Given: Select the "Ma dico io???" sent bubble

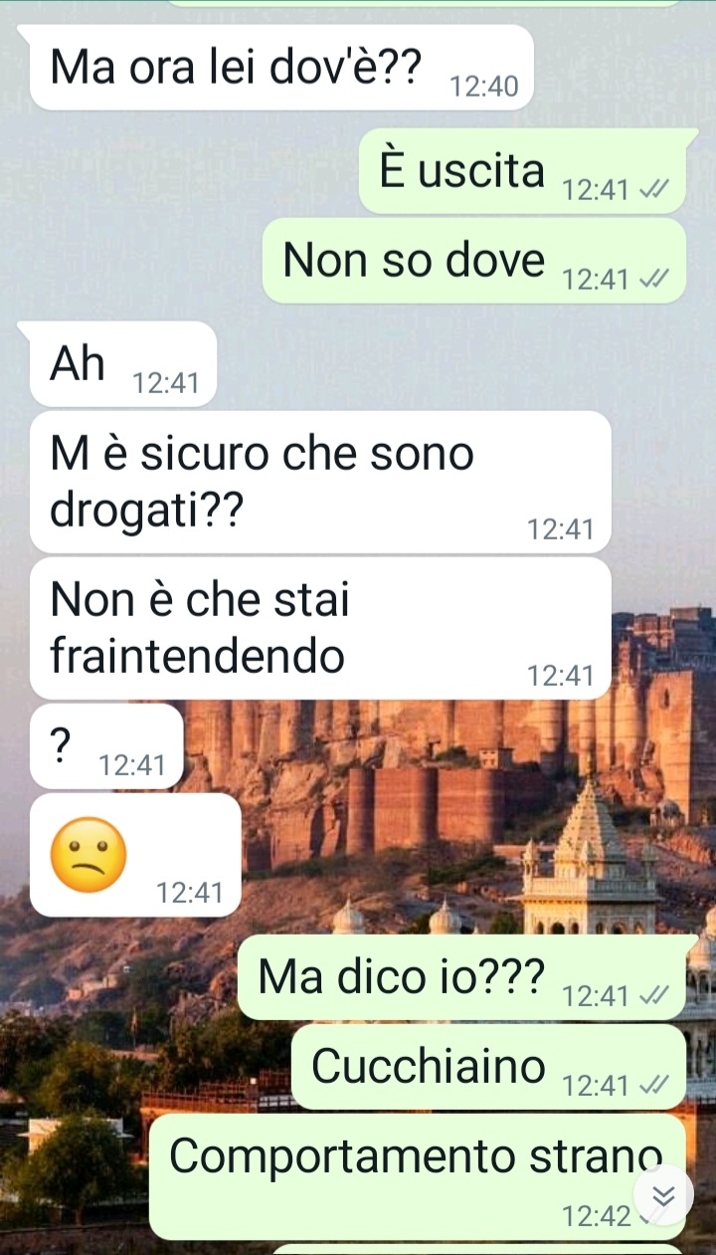Looking at the screenshot, I should tap(462, 977).
